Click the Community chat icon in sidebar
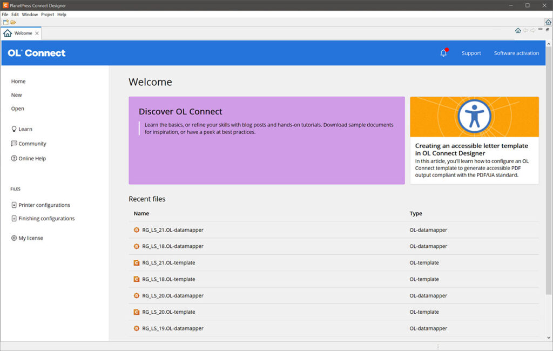This screenshot has width=553, height=351. [14, 144]
